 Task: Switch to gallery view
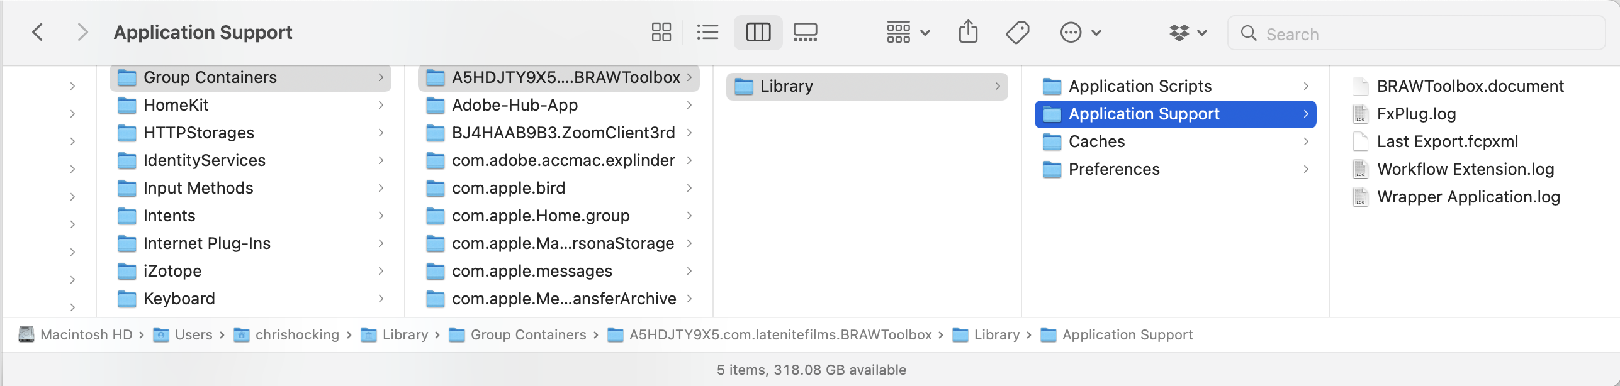pos(805,33)
